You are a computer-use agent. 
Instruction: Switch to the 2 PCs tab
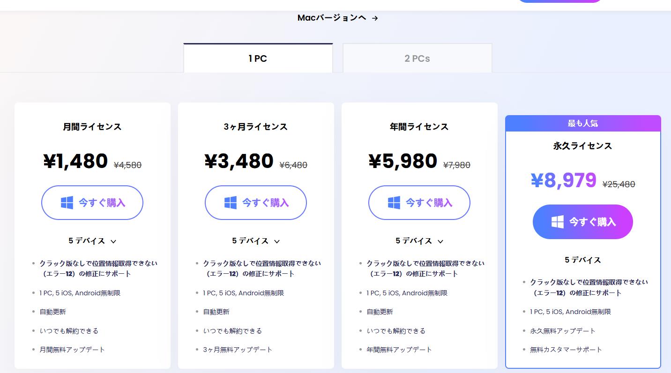(x=418, y=58)
